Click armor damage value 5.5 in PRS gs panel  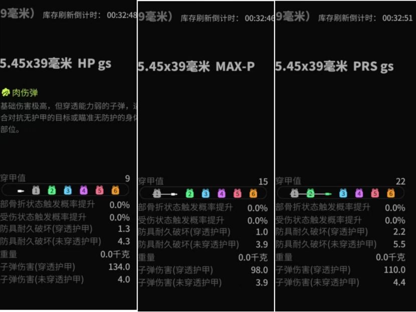[x=399, y=244]
